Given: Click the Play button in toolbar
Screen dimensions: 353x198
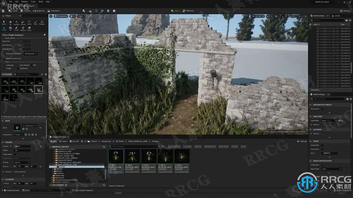Looking at the screenshot, I should pyautogui.click(x=175, y=11).
